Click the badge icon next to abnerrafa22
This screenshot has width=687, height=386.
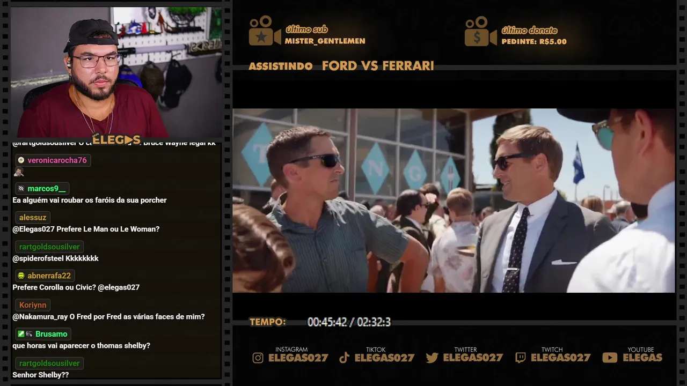(21, 276)
